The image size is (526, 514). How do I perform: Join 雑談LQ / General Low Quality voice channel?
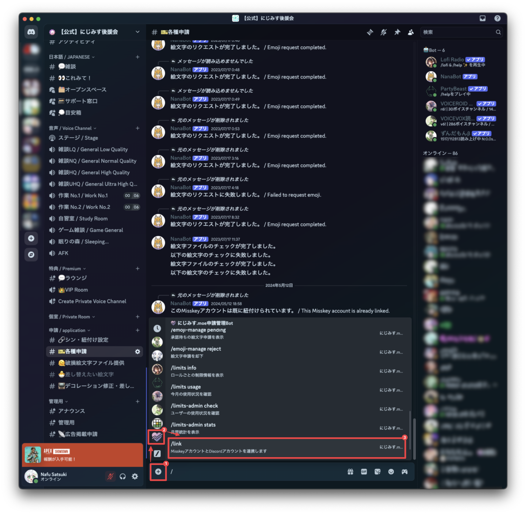click(x=95, y=149)
